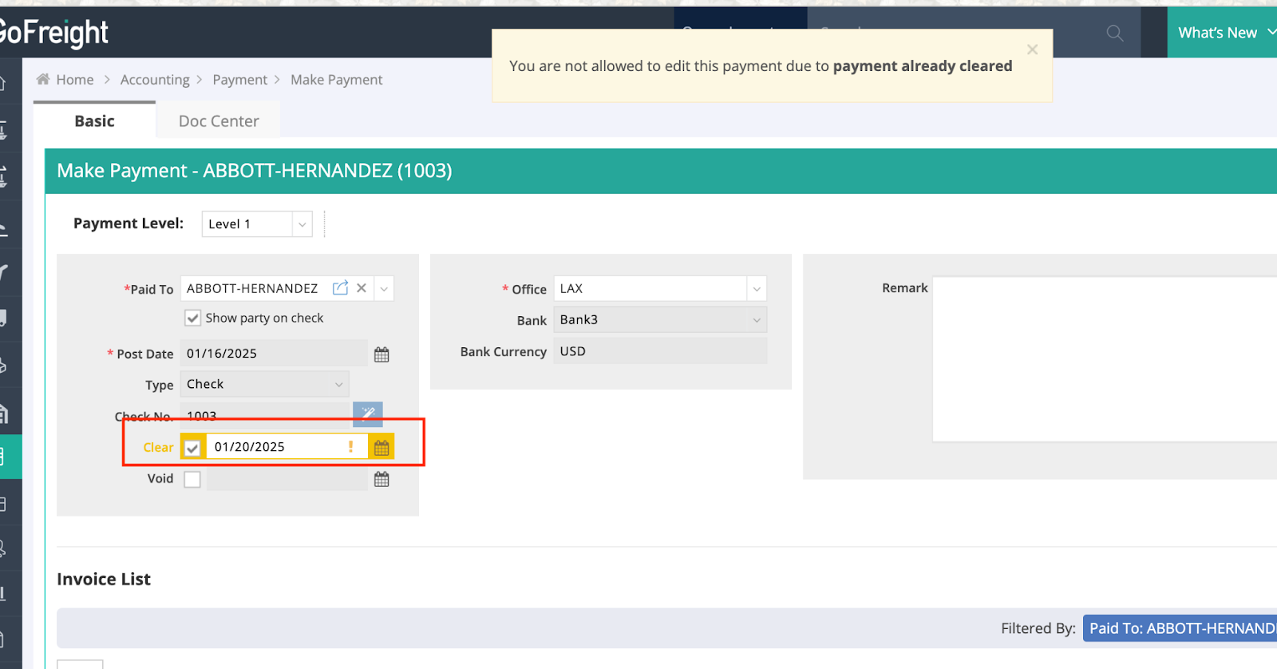Switch to the Doc Center tab
This screenshot has height=669, width=1277.
218,121
